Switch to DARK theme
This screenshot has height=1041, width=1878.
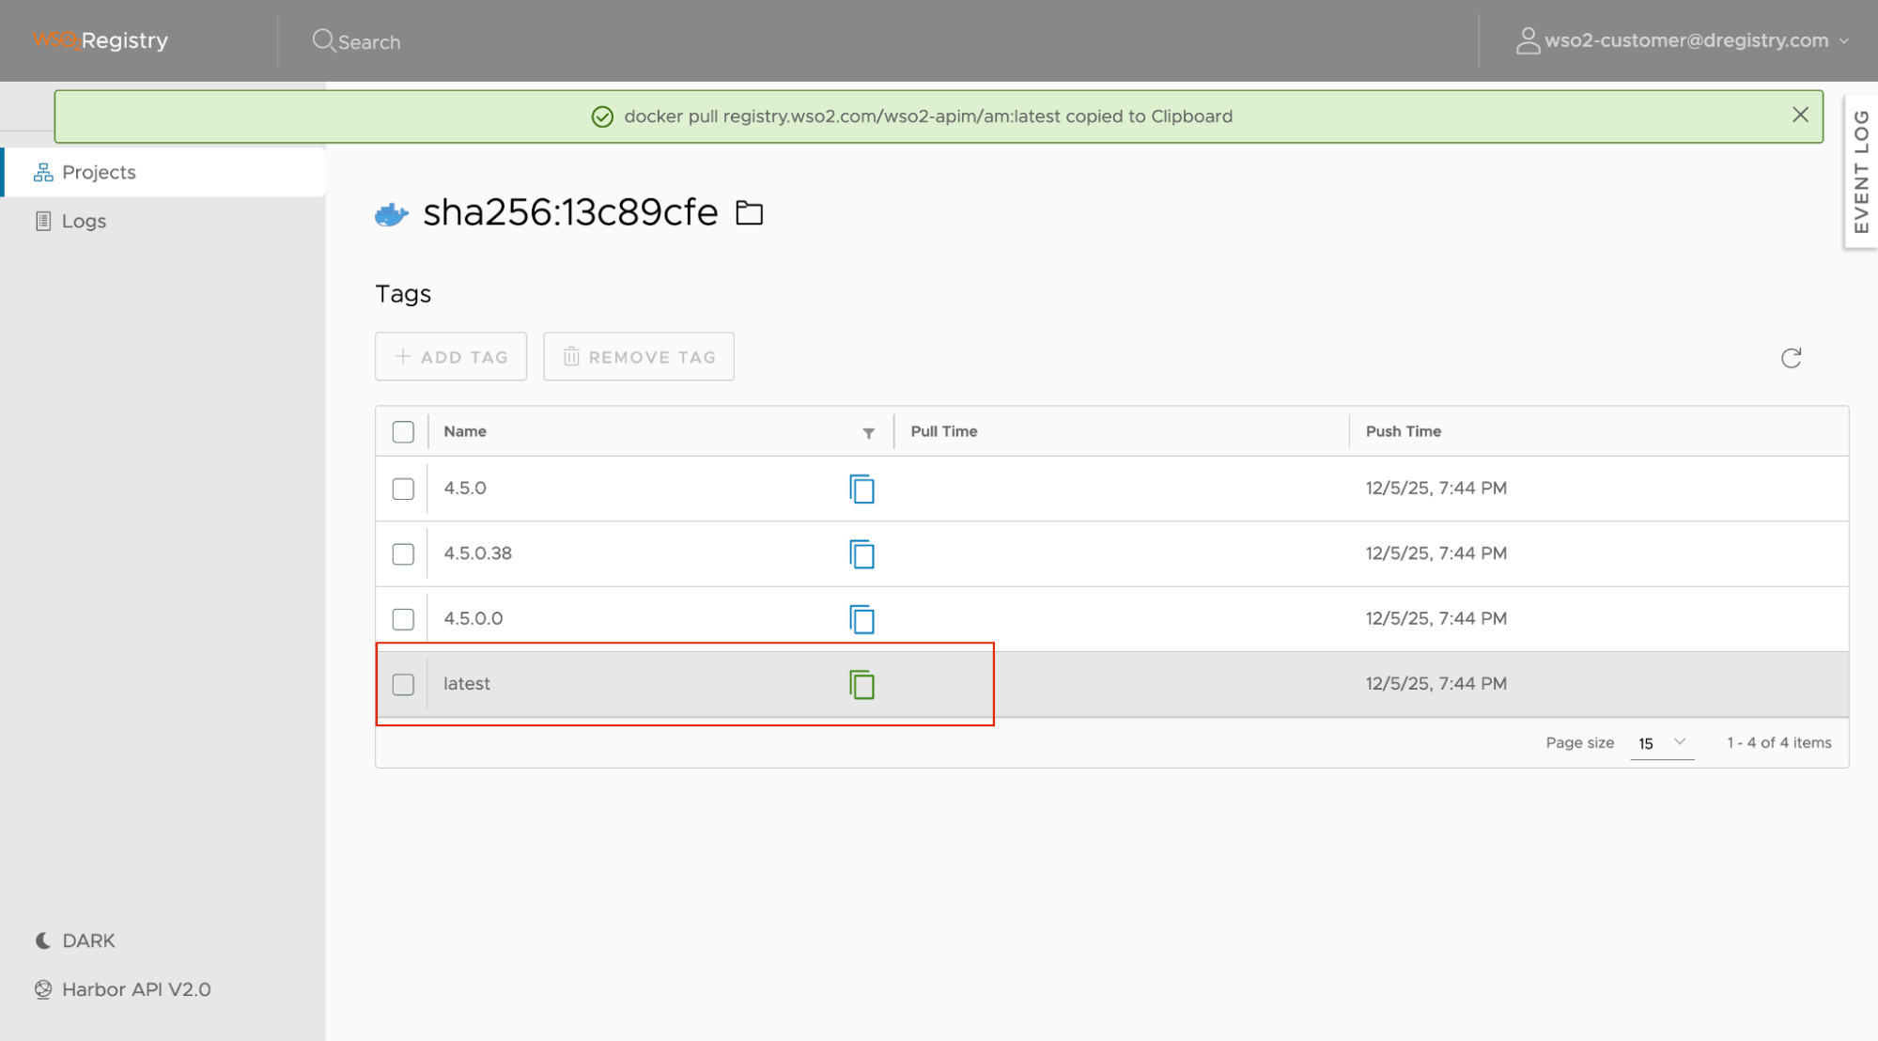pyautogui.click(x=87, y=940)
